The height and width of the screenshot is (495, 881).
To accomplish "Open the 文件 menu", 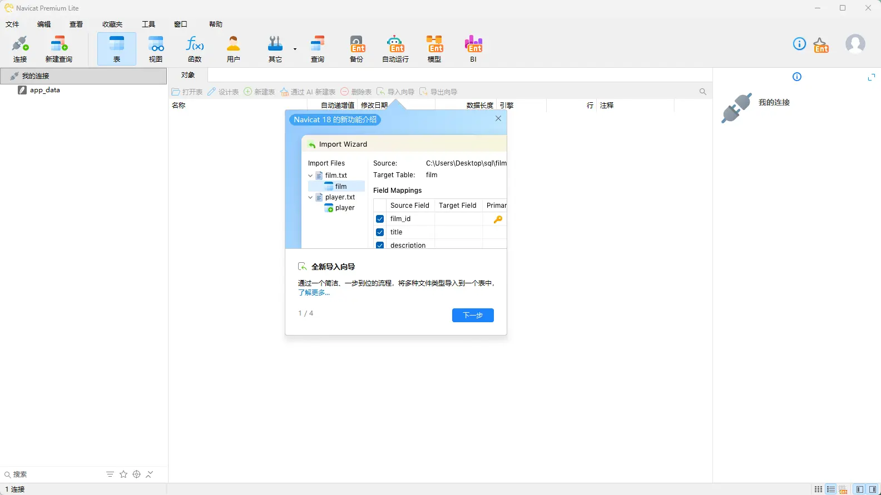I will click(12, 24).
